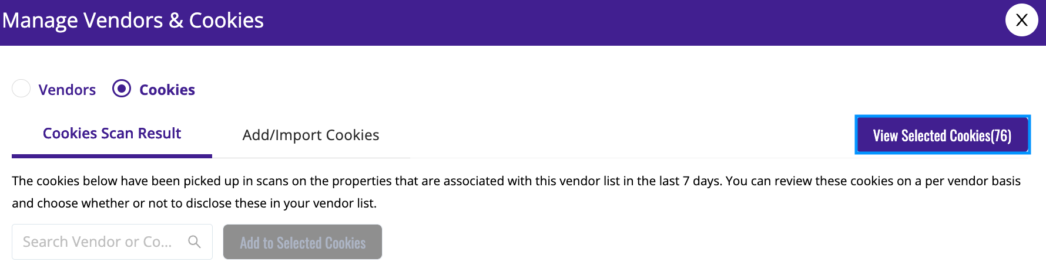Close the Manage Vendors & Cookies dialog

pyautogui.click(x=1021, y=20)
